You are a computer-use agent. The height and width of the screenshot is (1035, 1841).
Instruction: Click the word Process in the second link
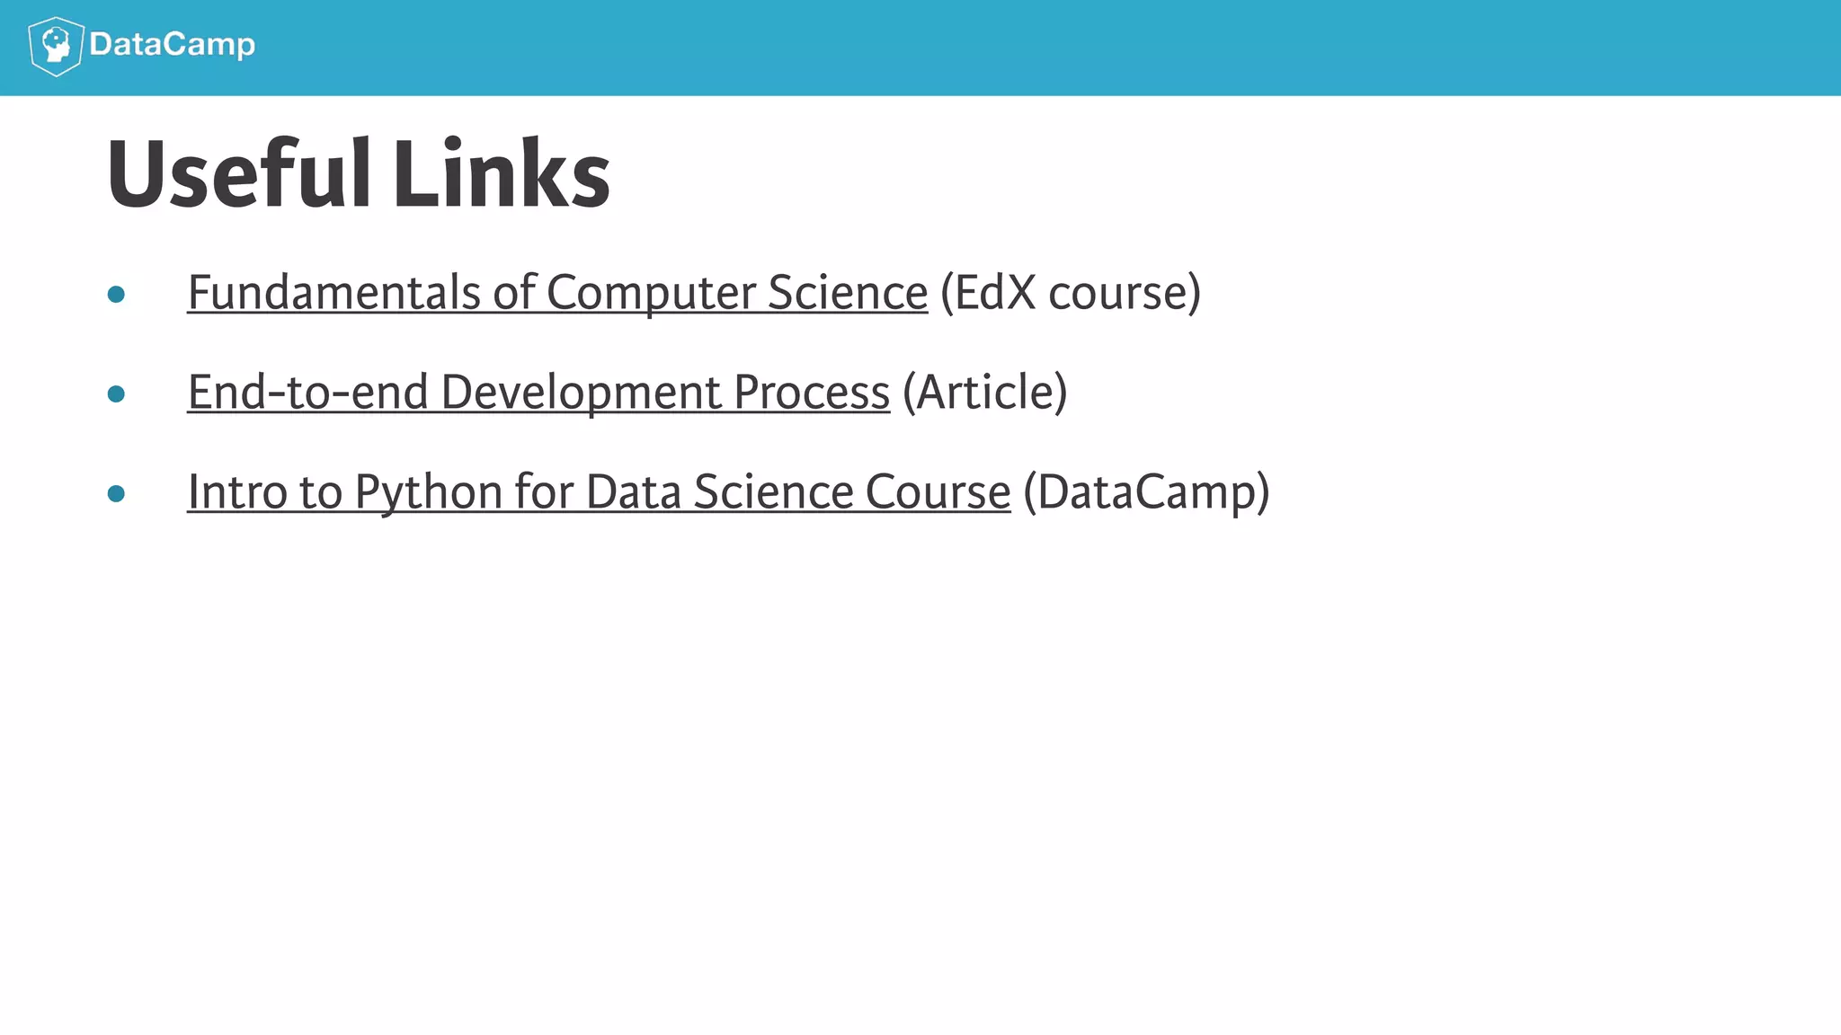[x=812, y=393]
